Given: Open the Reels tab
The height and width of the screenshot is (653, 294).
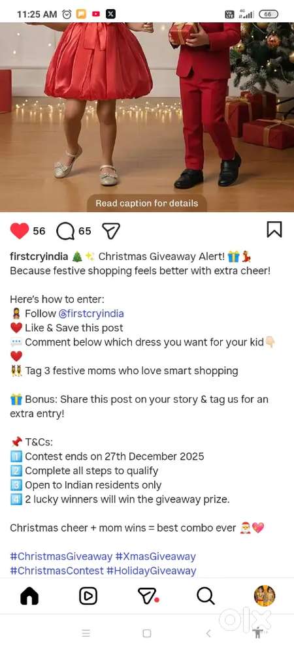Looking at the screenshot, I should [88, 596].
